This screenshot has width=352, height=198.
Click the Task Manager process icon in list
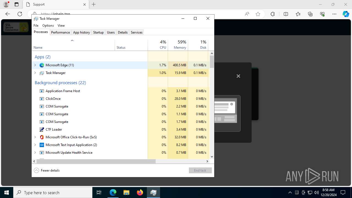pyautogui.click(x=42, y=73)
